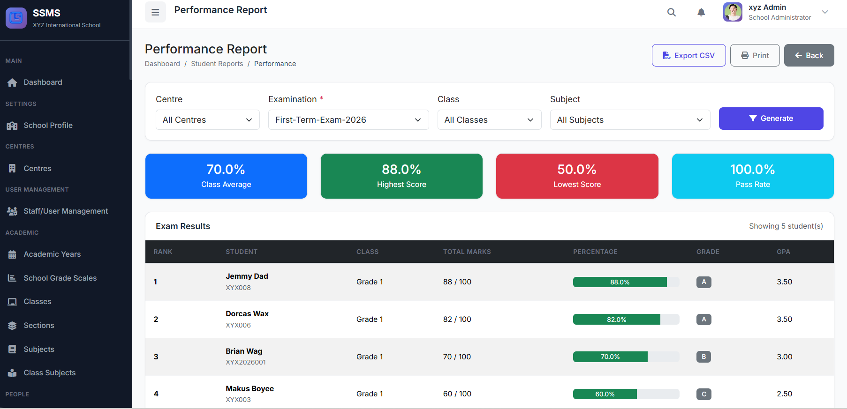Follow the Student Reports breadcrumb link
This screenshot has height=409, width=847.
[x=217, y=64]
